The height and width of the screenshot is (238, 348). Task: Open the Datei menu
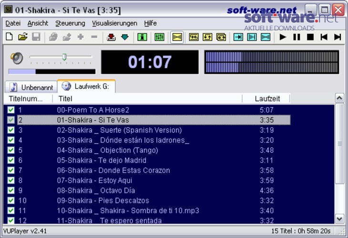pyautogui.click(x=13, y=23)
